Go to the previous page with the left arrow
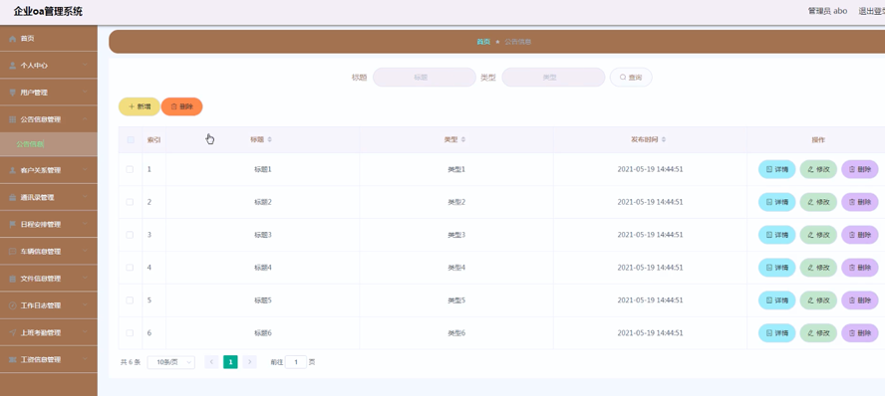The height and width of the screenshot is (396, 885). point(211,362)
